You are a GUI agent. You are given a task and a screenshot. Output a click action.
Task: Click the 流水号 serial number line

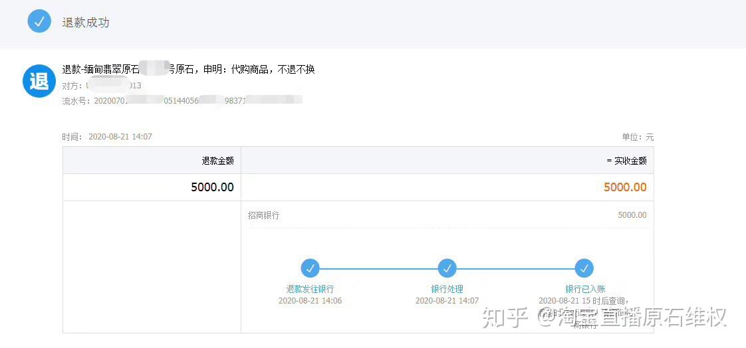point(182,100)
